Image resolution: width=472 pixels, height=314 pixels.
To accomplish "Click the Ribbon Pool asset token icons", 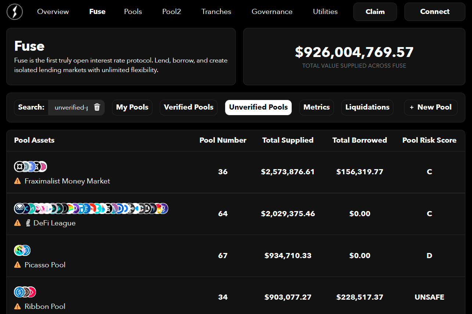I will click(25, 292).
